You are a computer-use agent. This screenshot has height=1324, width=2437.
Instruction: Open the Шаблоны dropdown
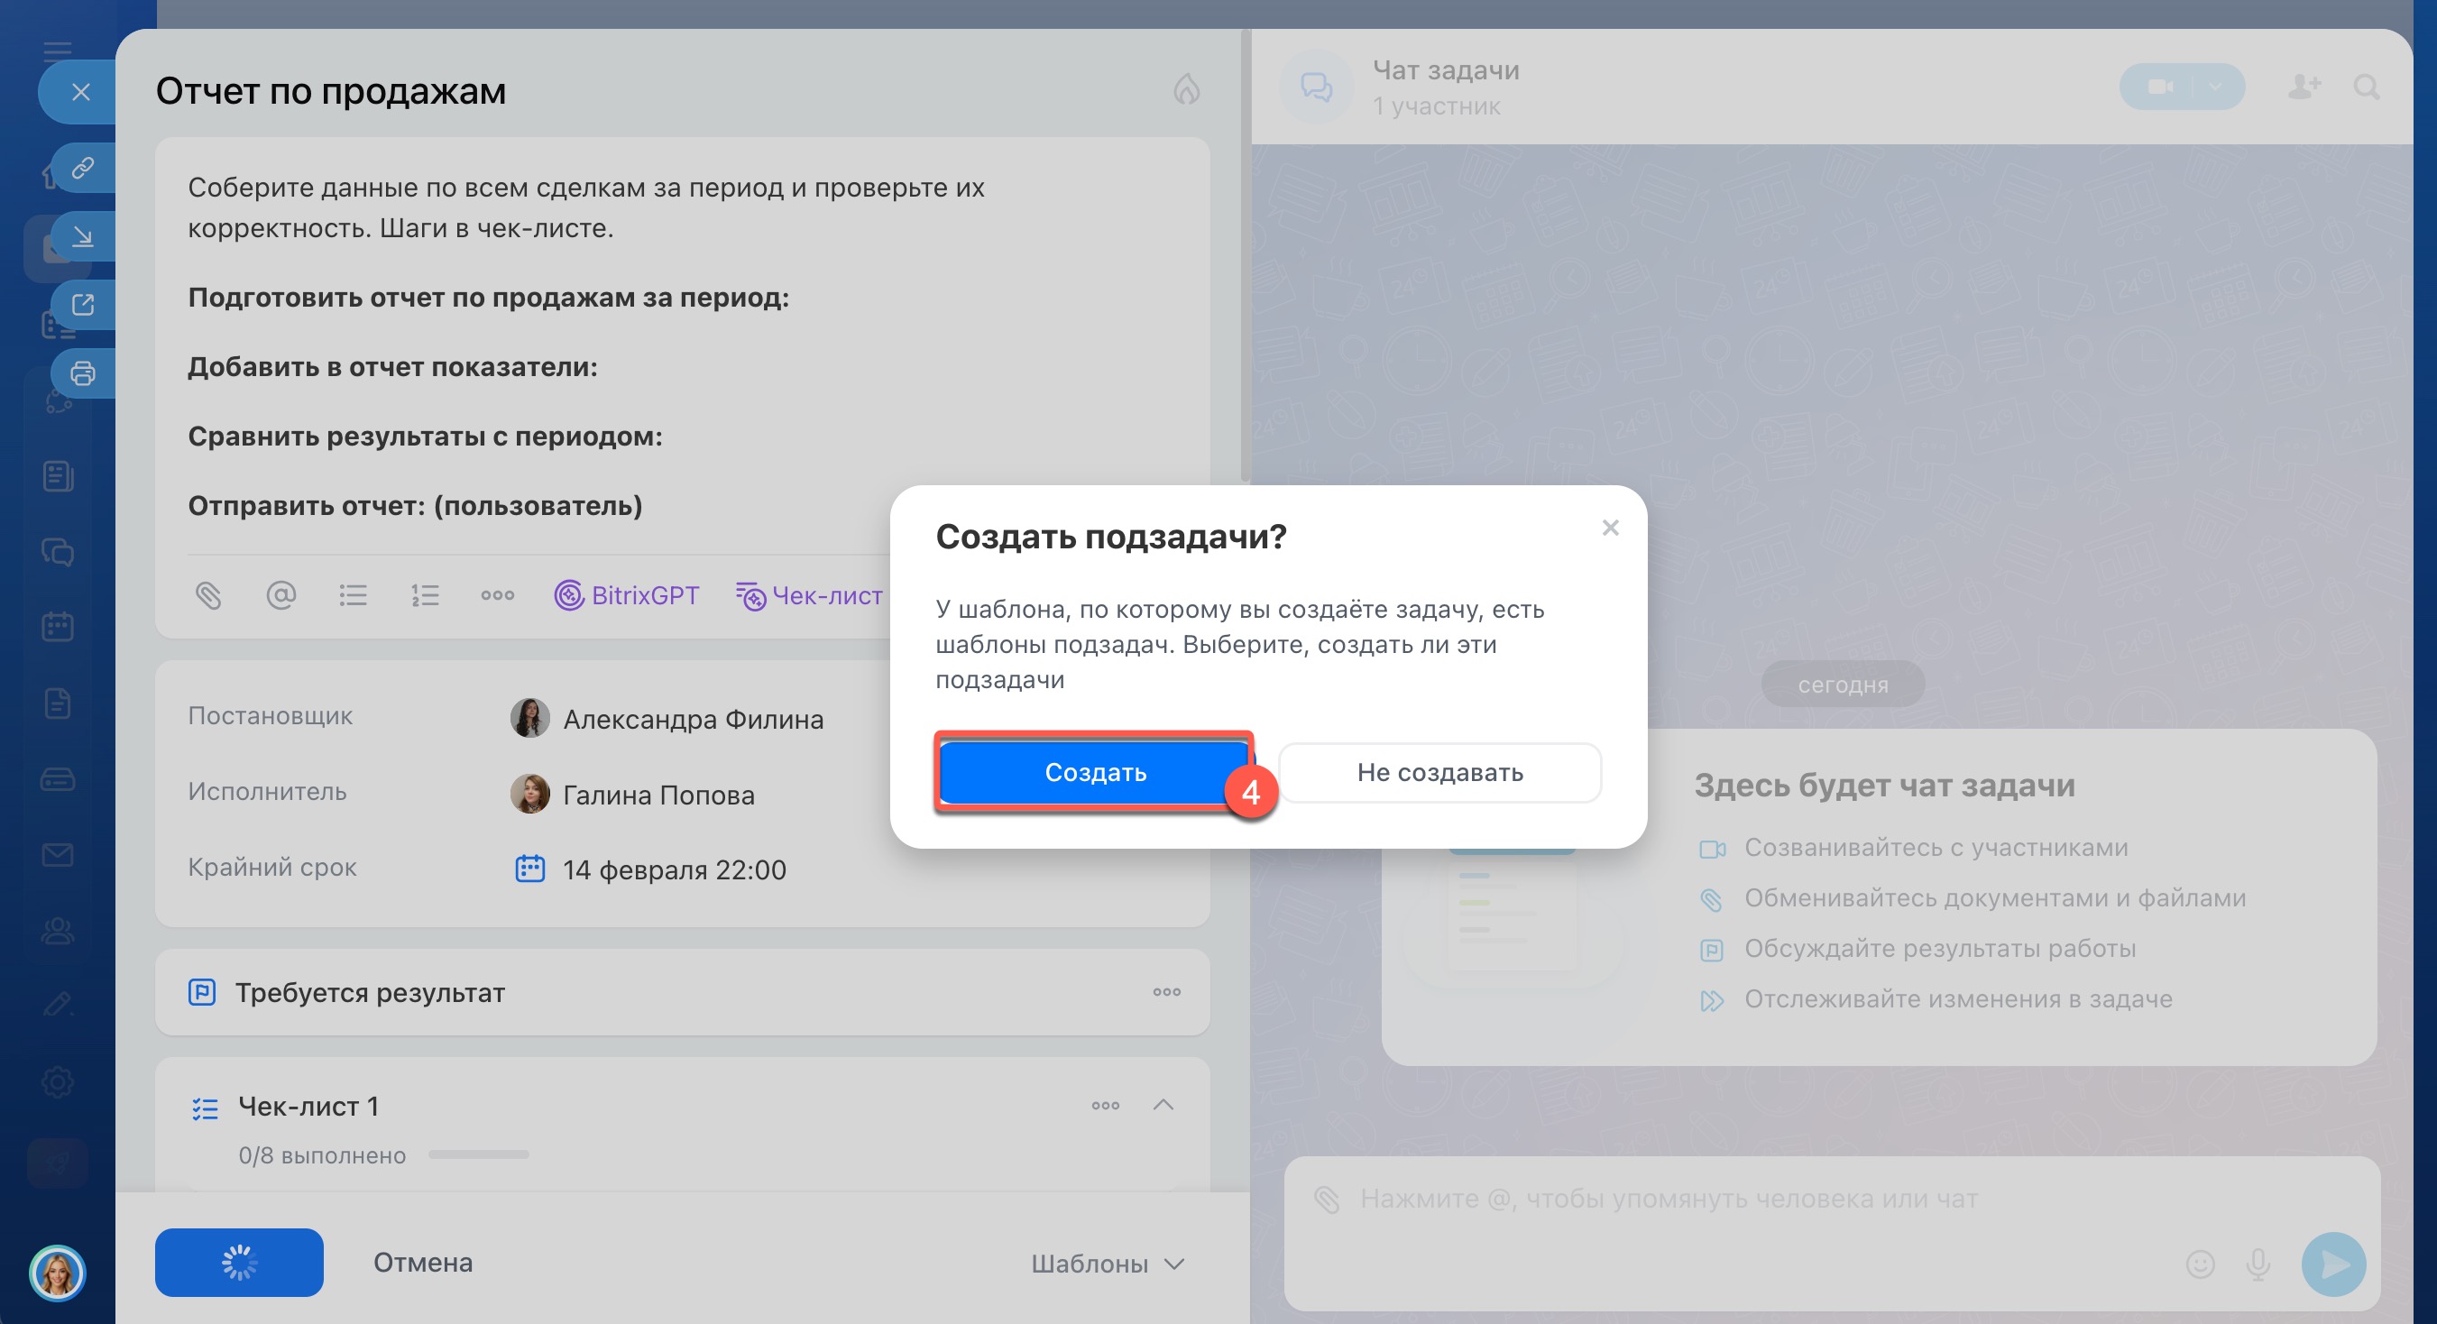[1107, 1264]
